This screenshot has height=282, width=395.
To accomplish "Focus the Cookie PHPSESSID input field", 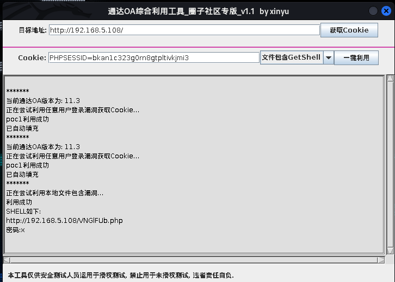I will point(154,58).
